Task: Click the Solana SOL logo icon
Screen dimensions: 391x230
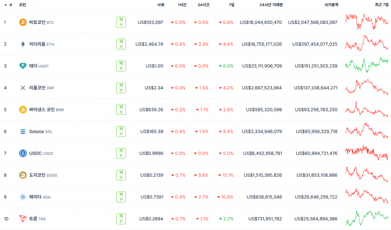Action: click(x=23, y=132)
